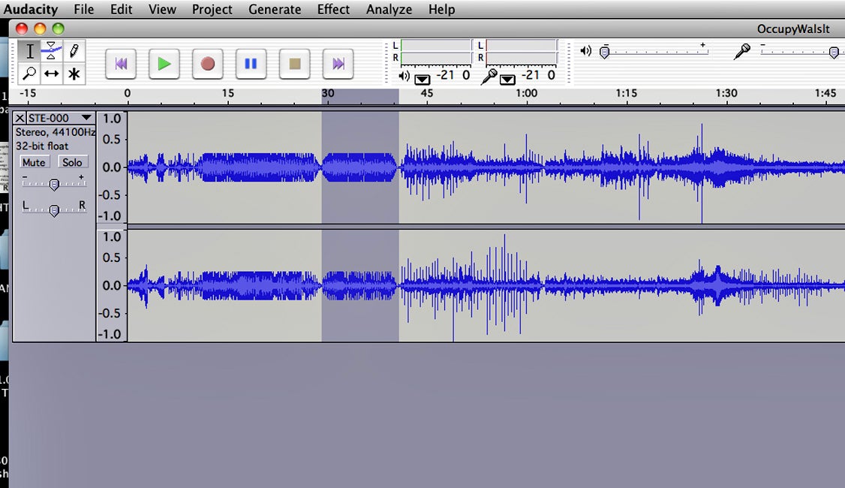Select the Selection tool
The image size is (845, 488).
tap(29, 50)
